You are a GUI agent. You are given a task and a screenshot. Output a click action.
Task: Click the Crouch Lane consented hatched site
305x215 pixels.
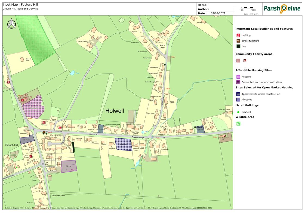pos(33,108)
